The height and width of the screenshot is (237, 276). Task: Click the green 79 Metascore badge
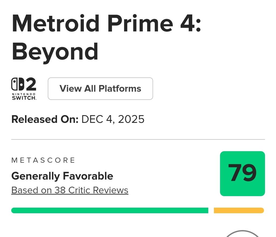pyautogui.click(x=242, y=173)
